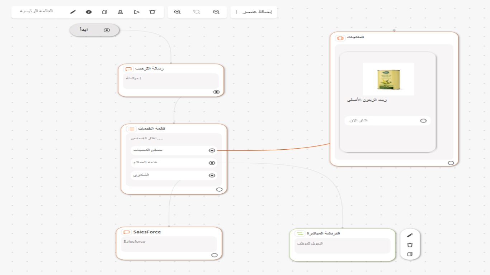Select the خدمة العملاء option connector
The width and height of the screenshot is (490, 275).
point(212,163)
